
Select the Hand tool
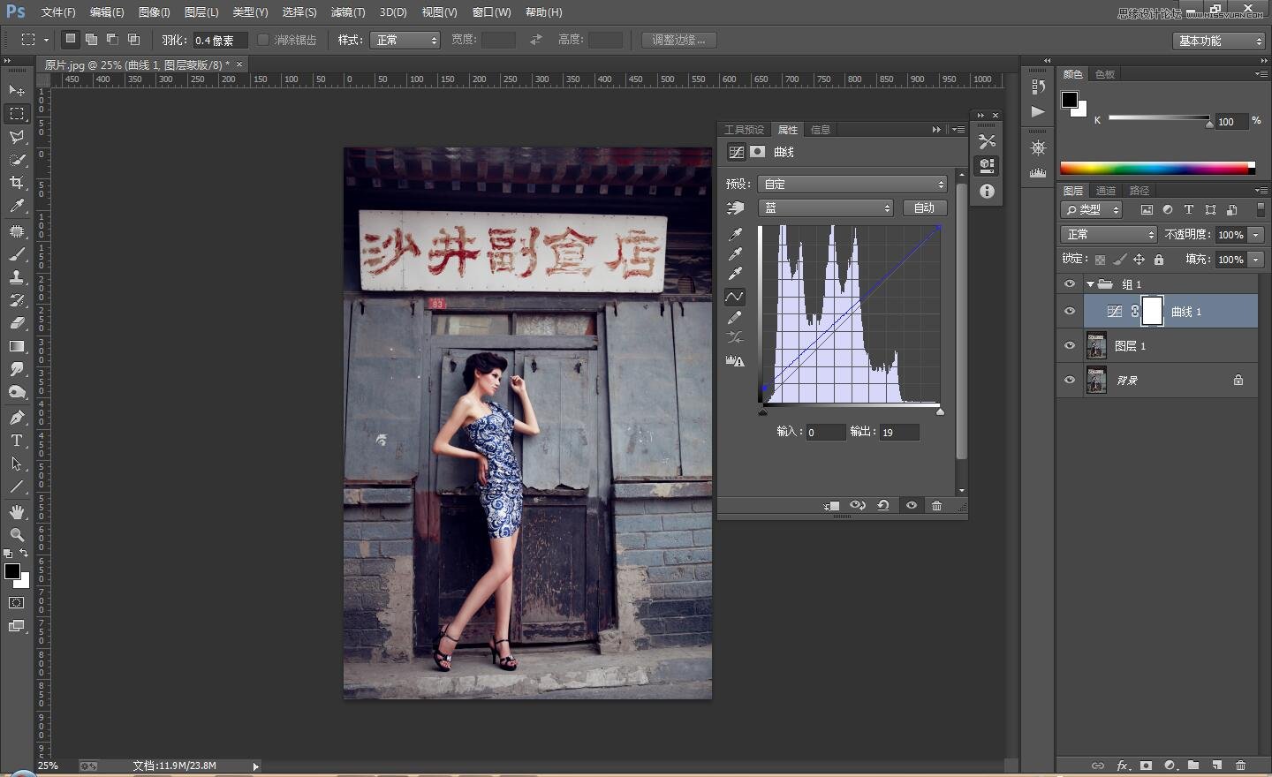coord(17,512)
